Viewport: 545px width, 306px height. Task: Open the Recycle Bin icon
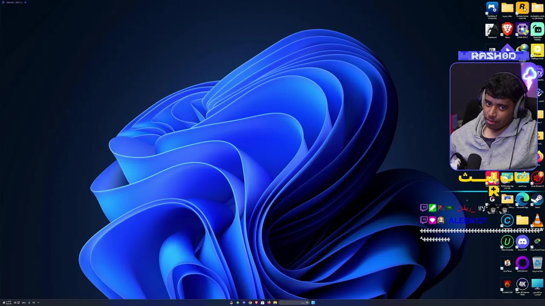coord(537,263)
